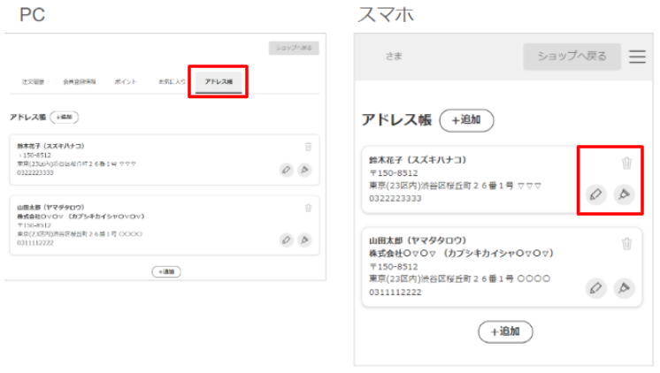Screen dimensions: 660x373
Task: Go to the お気に入り tab
Action: (172, 81)
